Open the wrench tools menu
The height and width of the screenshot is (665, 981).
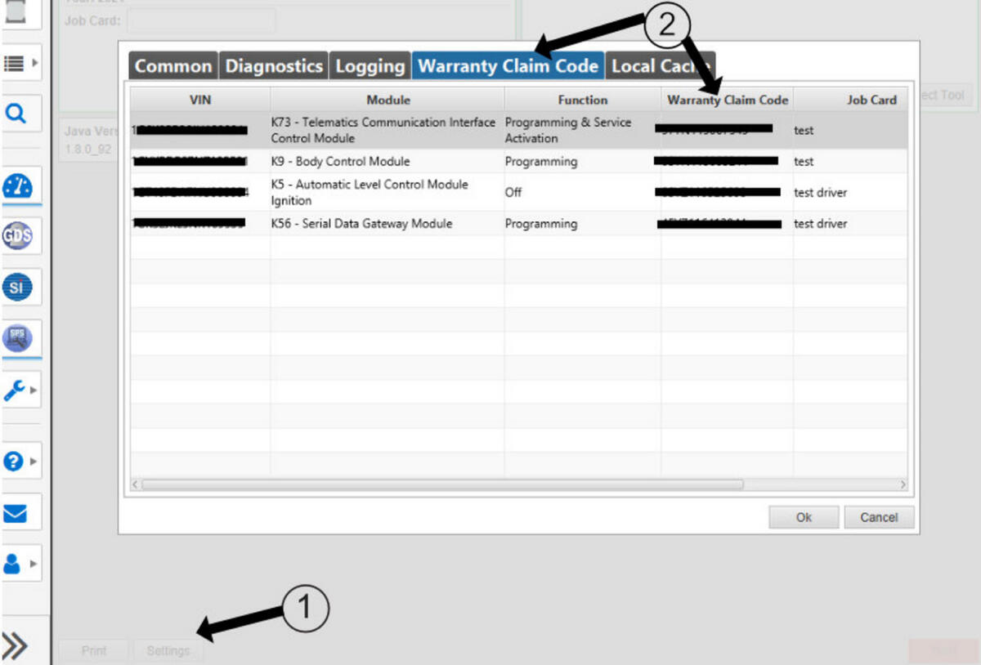tap(18, 391)
